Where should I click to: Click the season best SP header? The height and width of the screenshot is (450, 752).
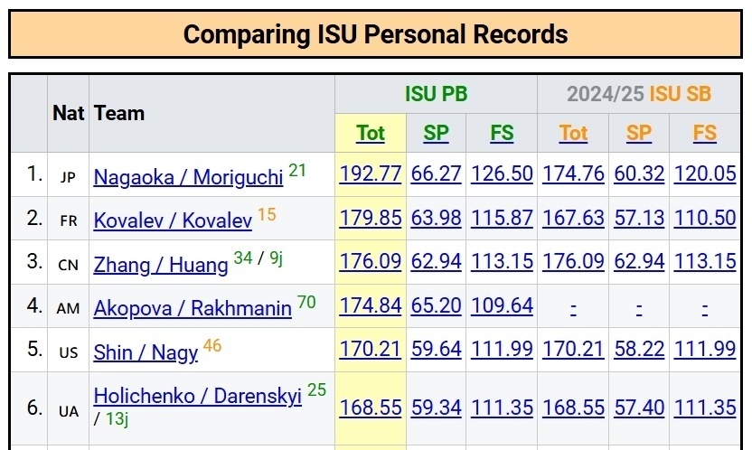coord(638,133)
